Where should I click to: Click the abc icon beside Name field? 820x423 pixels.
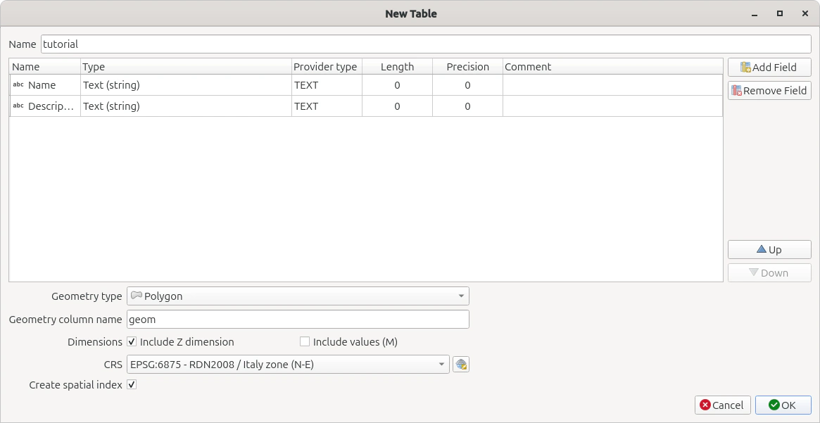pos(18,85)
